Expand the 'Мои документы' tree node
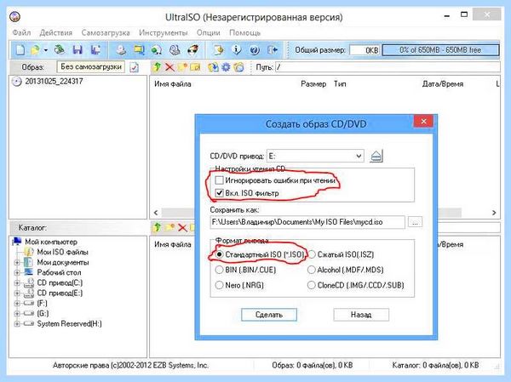Viewport: 511px width, 382px height. (17, 263)
